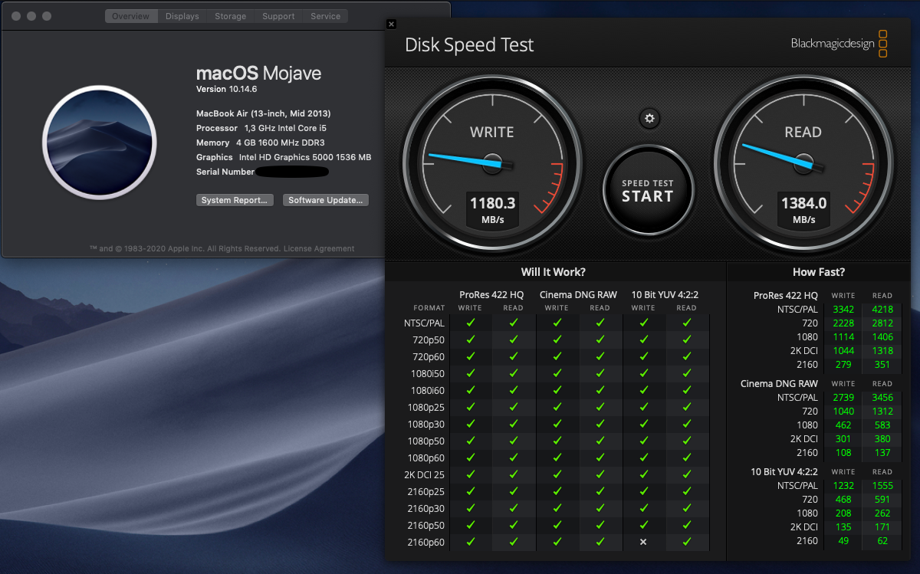Switch to the Displays tab
The width and height of the screenshot is (920, 574).
click(x=182, y=16)
